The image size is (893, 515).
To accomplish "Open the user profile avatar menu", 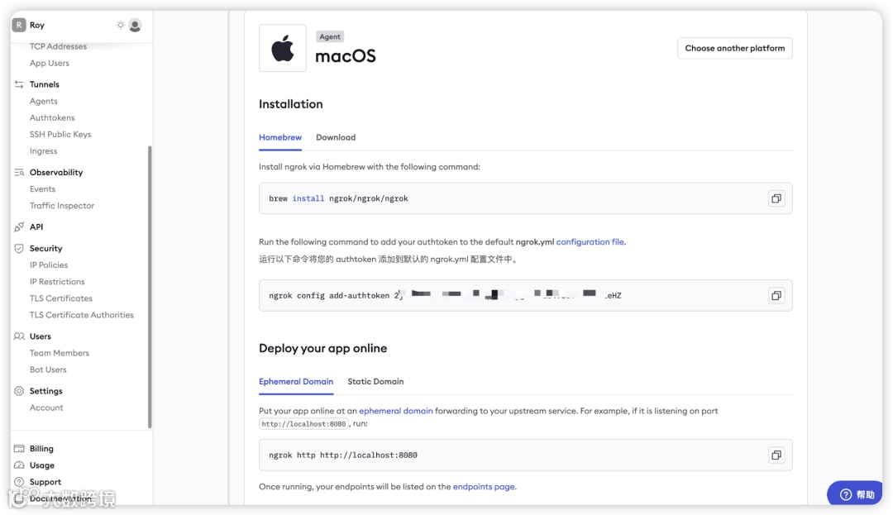I will pos(135,26).
